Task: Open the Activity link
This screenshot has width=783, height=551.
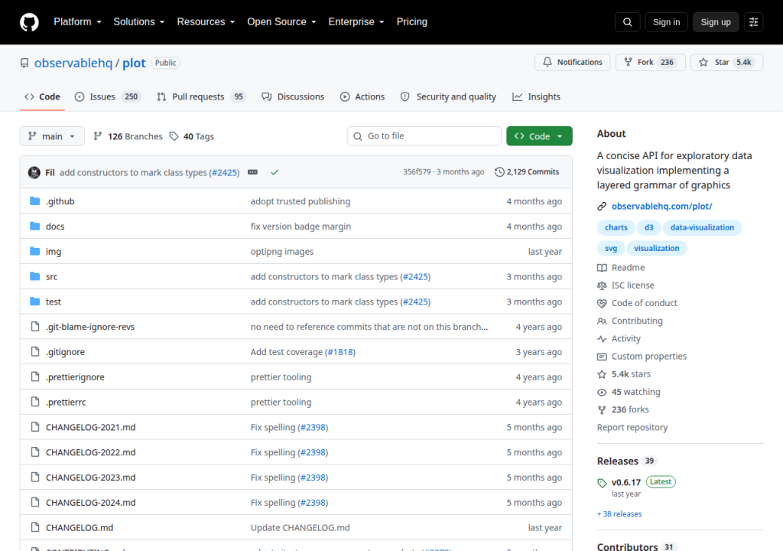Action: tap(619, 338)
